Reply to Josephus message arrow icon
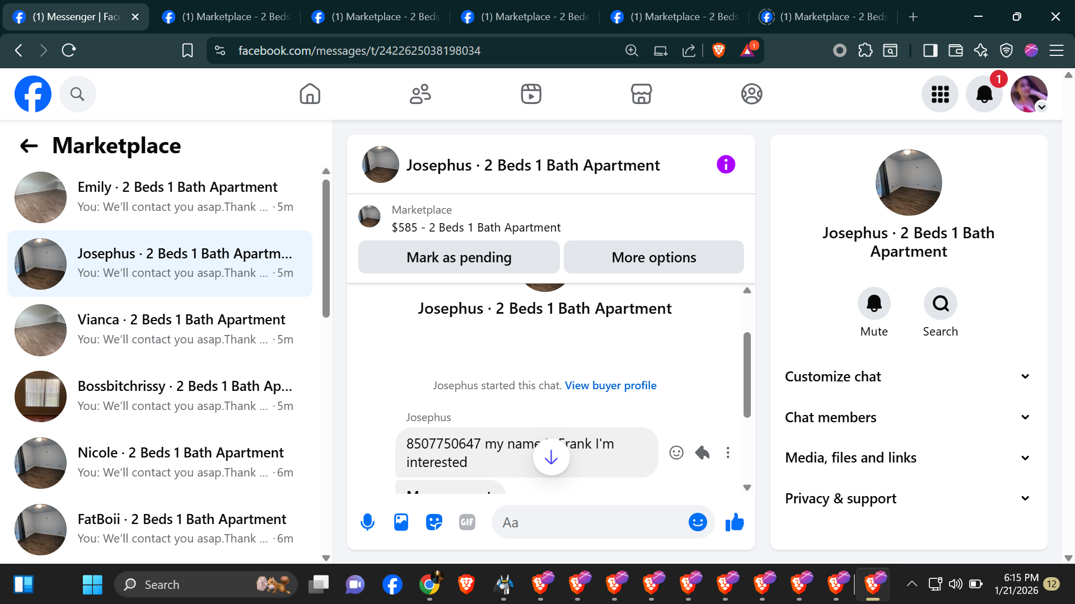The image size is (1075, 604). click(x=702, y=452)
